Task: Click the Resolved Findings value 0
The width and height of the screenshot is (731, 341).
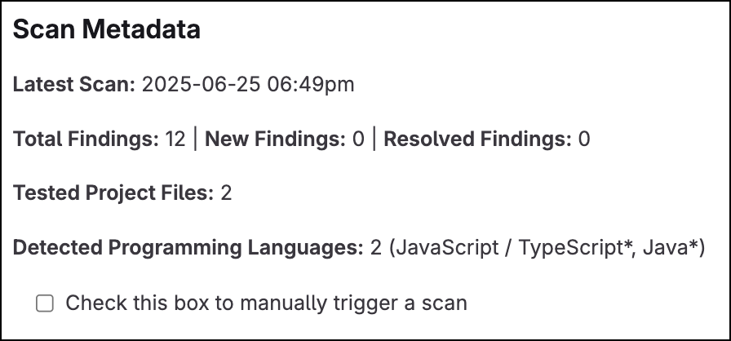Action: click(583, 139)
